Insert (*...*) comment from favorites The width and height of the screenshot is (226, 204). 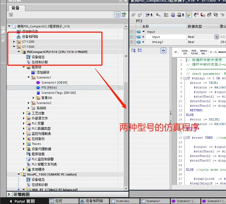pyautogui.click(x=213, y=52)
